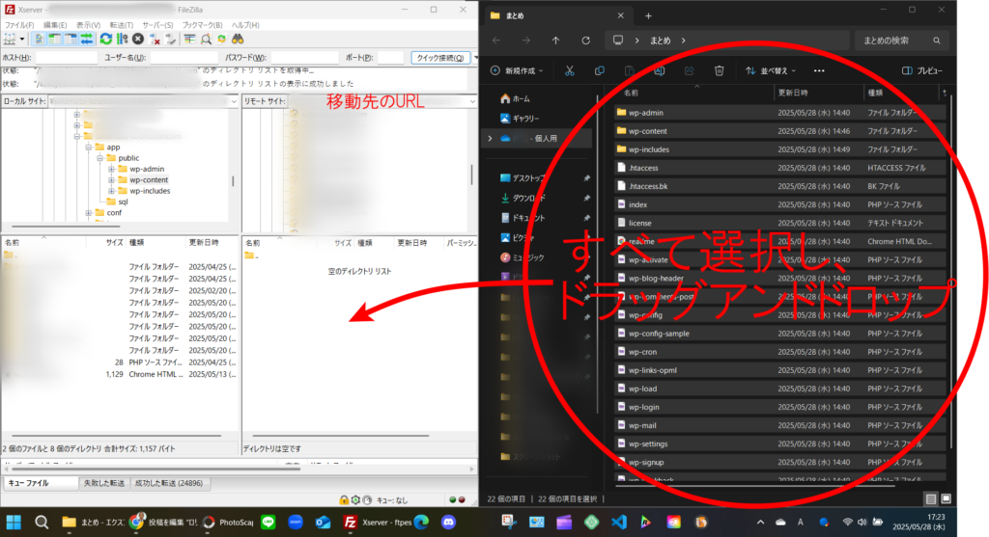Toggle the transfer queue display
The height and width of the screenshot is (537, 989).
[x=86, y=39]
